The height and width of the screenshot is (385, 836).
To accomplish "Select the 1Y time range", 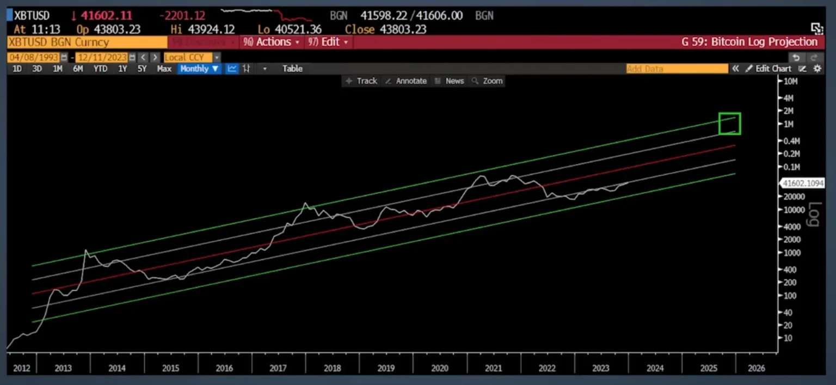I will coord(122,69).
